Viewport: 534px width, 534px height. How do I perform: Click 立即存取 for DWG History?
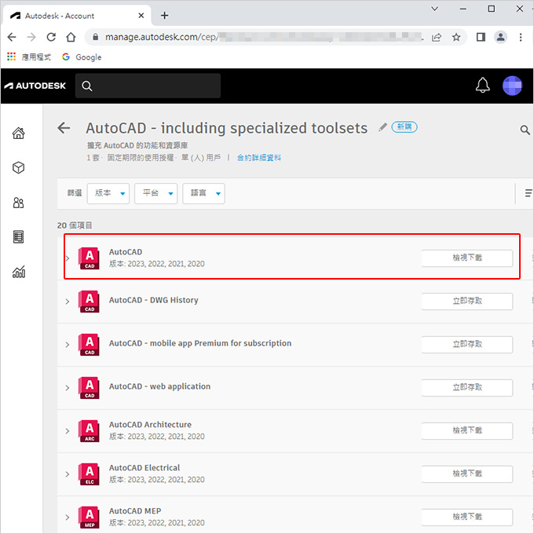(467, 302)
